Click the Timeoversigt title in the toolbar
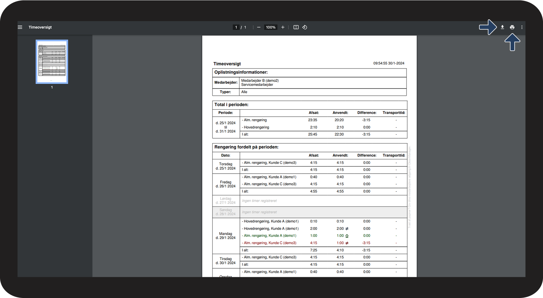 (40, 27)
